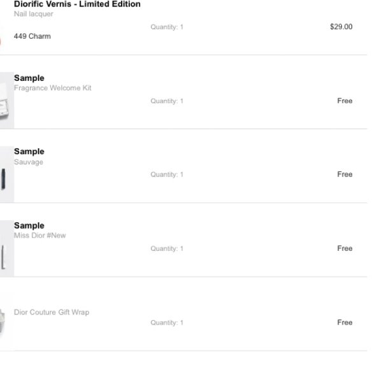The height and width of the screenshot is (382, 382).
Task: Click Quantity: 1 for Miss Dior sample
Action: (167, 248)
